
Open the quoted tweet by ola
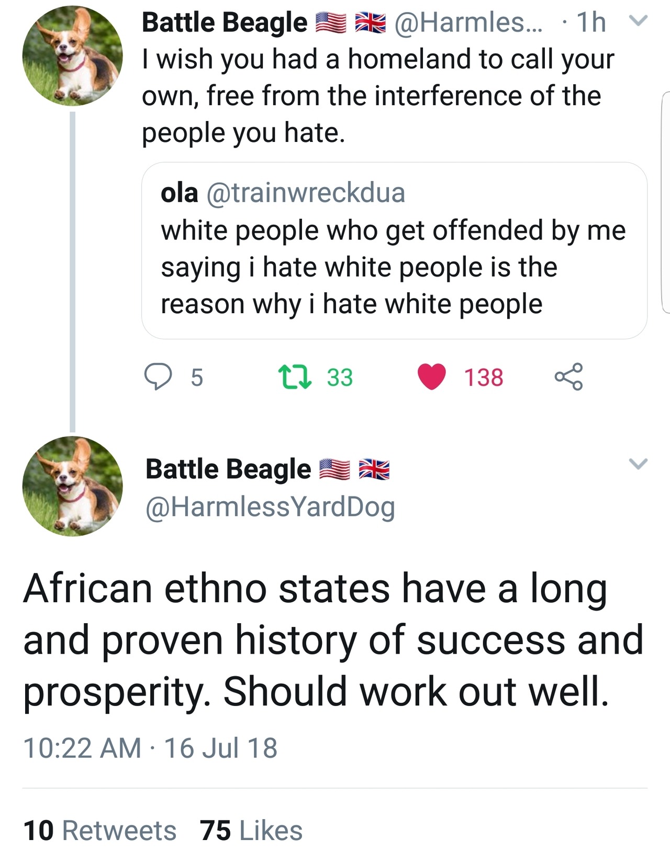tap(394, 267)
